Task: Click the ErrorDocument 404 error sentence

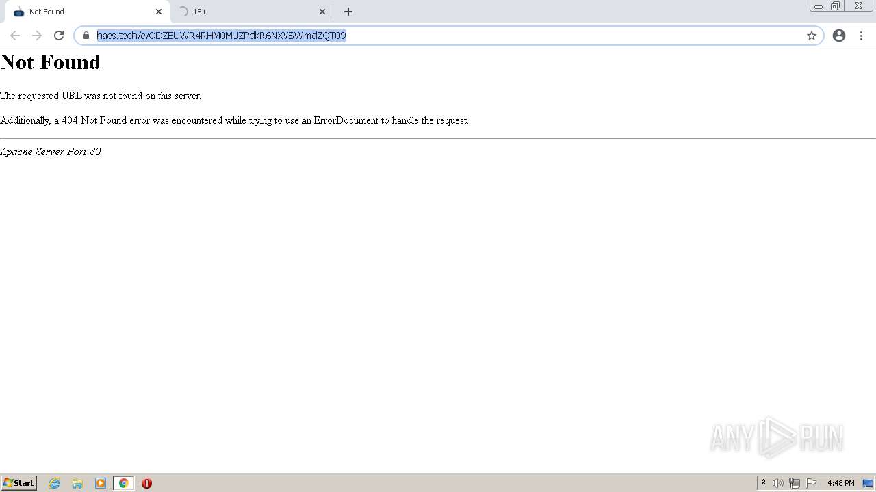Action: point(235,120)
